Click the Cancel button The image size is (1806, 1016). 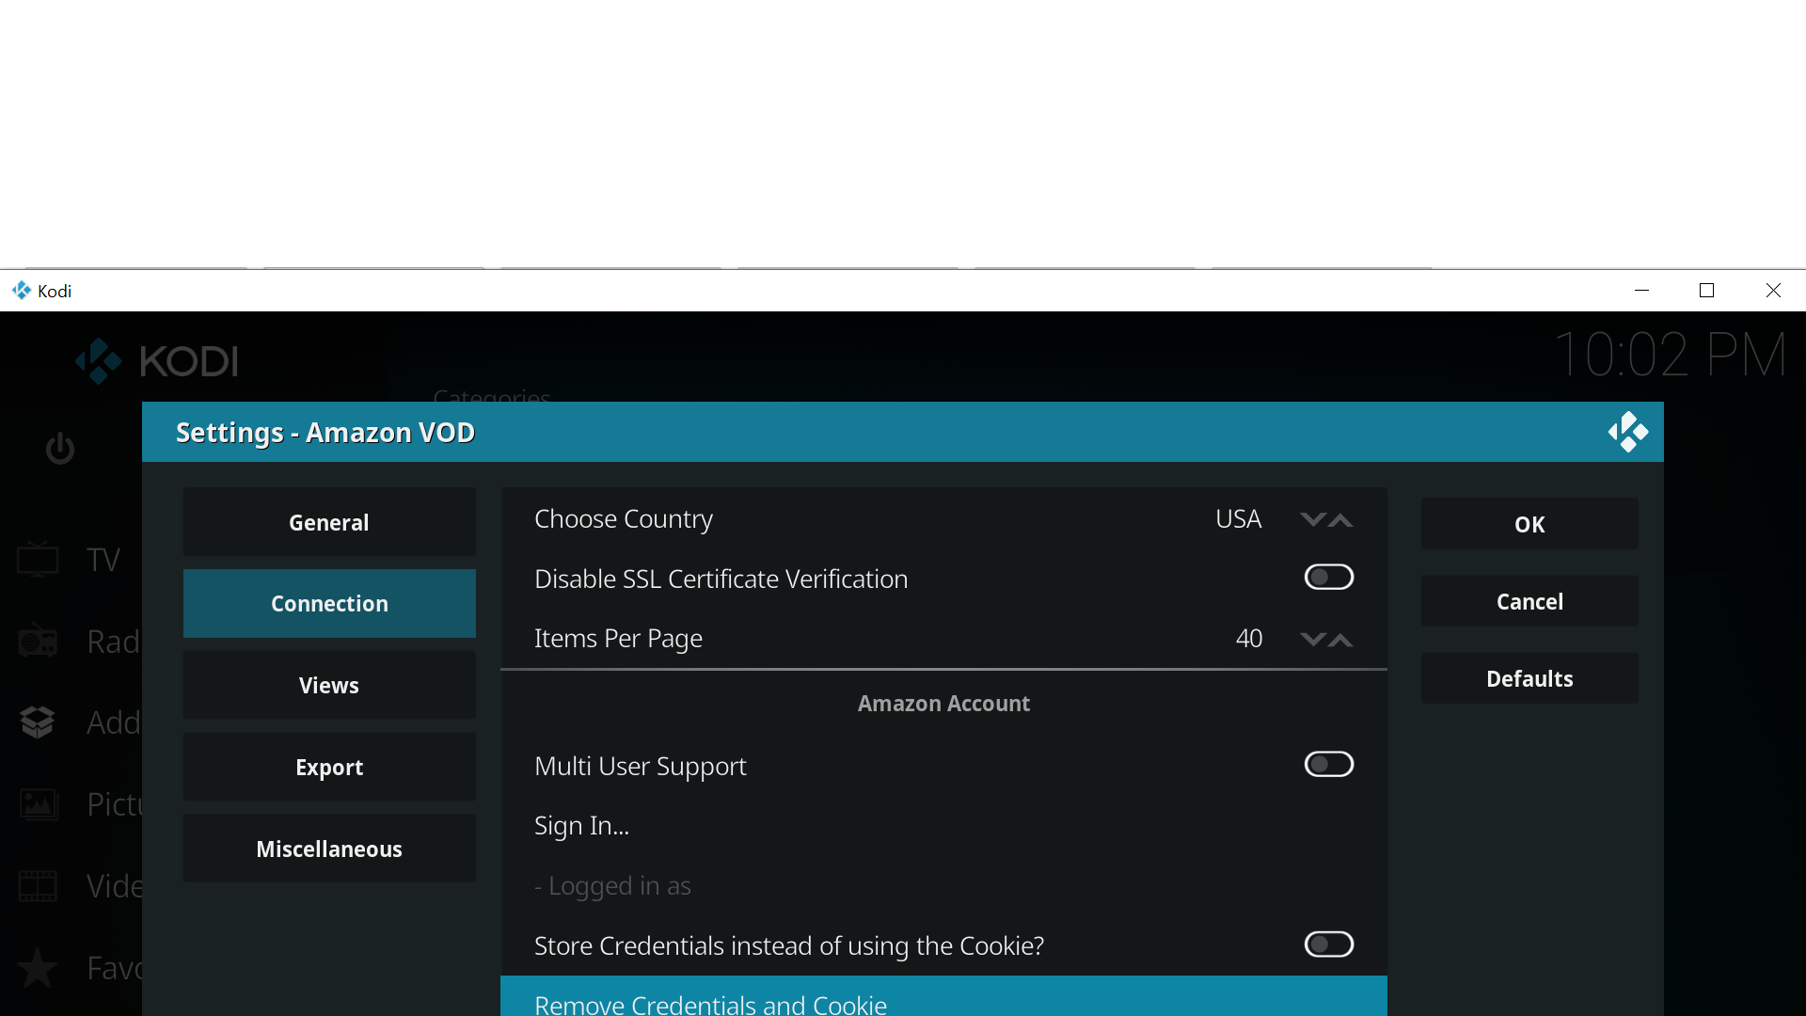[1529, 601]
